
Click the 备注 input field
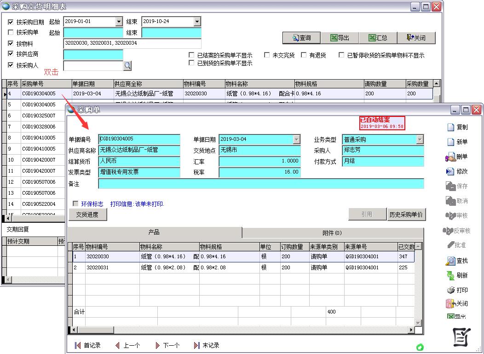click(260, 184)
